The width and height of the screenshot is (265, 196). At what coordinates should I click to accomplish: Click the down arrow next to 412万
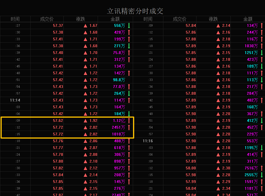pyautogui.click(x=262, y=120)
